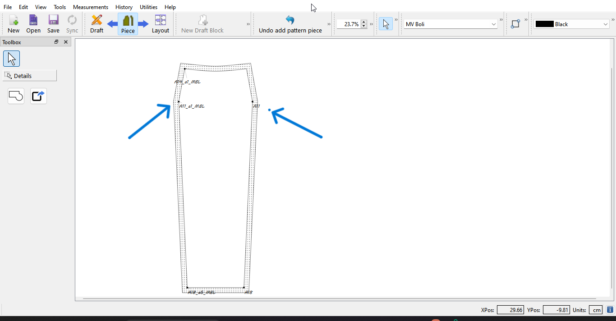Click the Details button in Toolbox
616x321 pixels.
(x=30, y=76)
